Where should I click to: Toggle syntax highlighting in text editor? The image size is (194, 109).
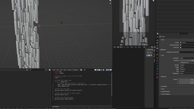[x=111, y=70]
